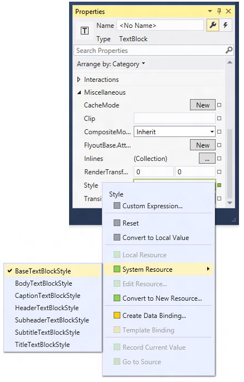Screen dimensions: 244x382
Task: Click the property marker square beside CacheMode
Action: pyautogui.click(x=219, y=105)
